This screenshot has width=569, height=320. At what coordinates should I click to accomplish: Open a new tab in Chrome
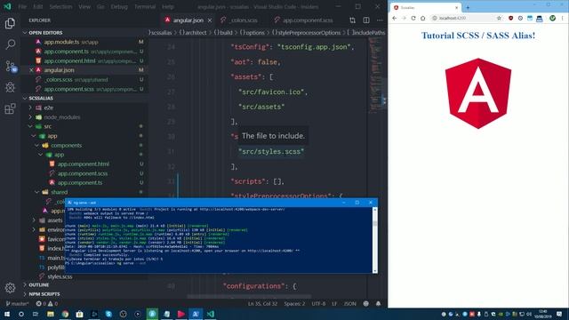468,7
